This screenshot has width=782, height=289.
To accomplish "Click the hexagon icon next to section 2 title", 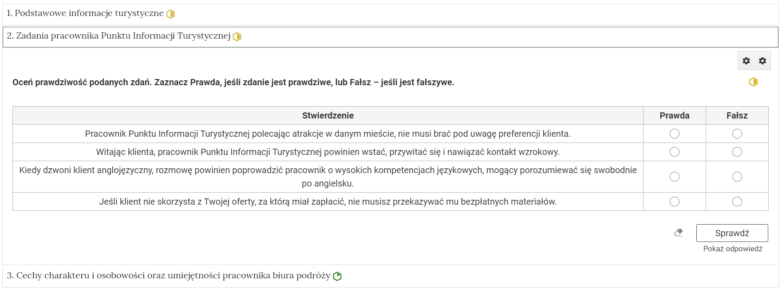I will (237, 37).
